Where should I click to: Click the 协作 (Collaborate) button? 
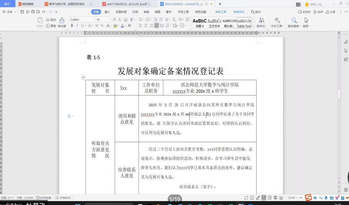pyautogui.click(x=318, y=12)
